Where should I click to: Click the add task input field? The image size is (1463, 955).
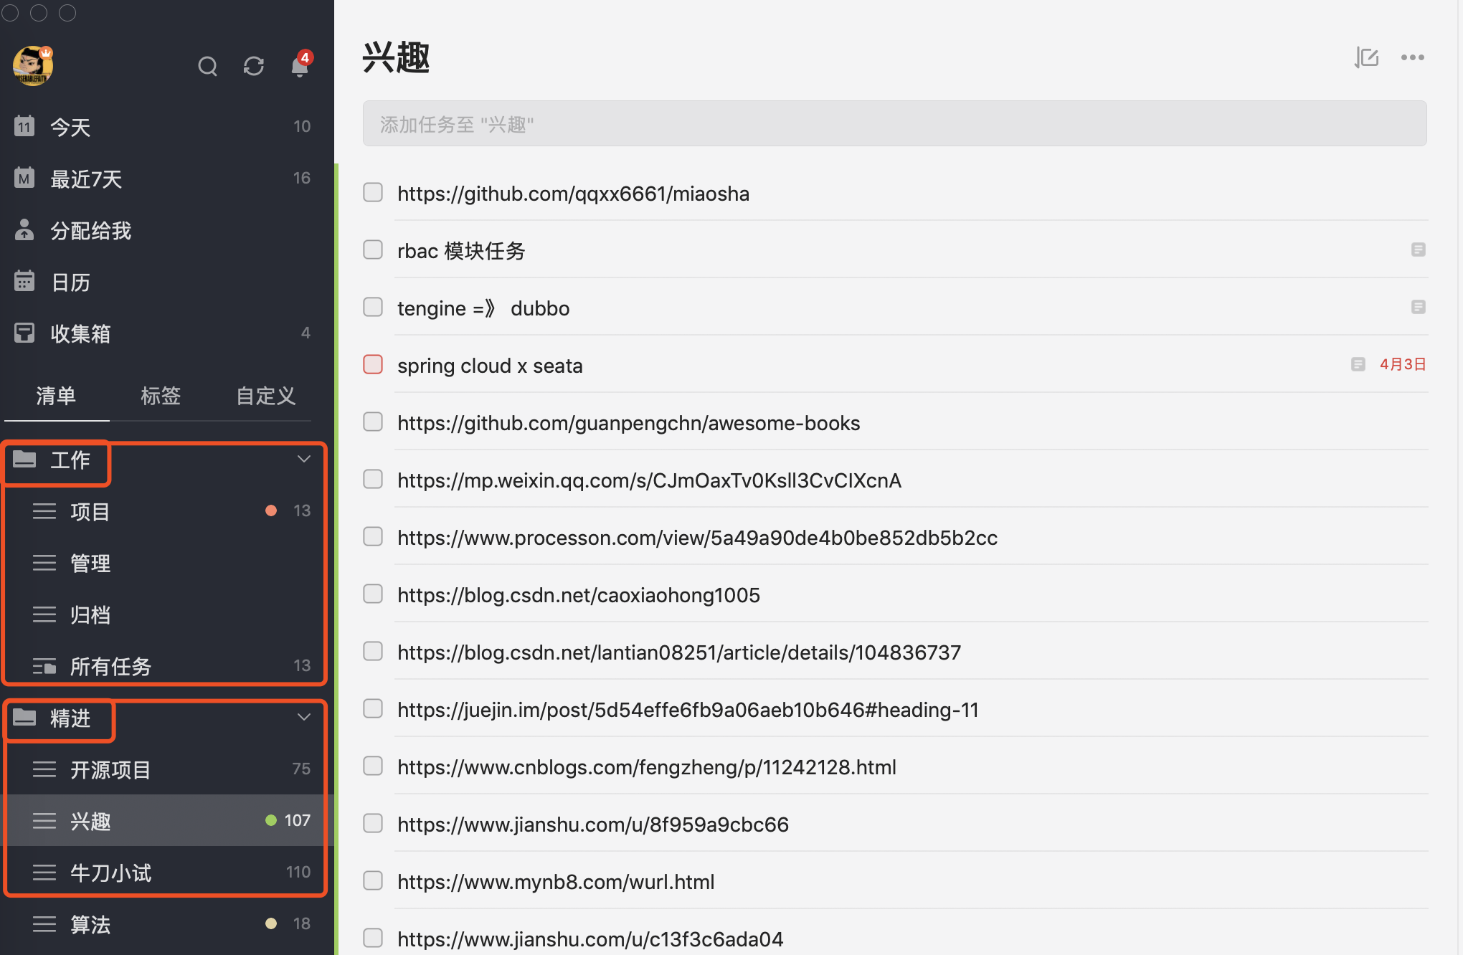894,124
